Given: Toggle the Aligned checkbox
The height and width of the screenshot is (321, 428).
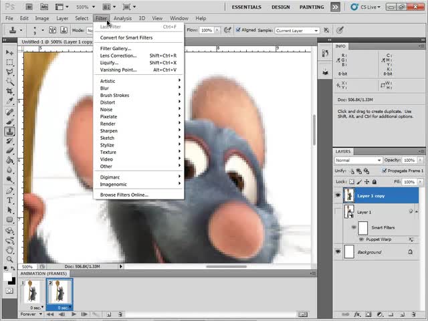Looking at the screenshot, I should [x=238, y=30].
